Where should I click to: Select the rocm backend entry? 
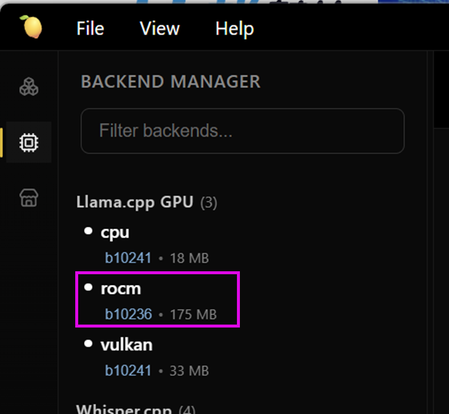(157, 300)
